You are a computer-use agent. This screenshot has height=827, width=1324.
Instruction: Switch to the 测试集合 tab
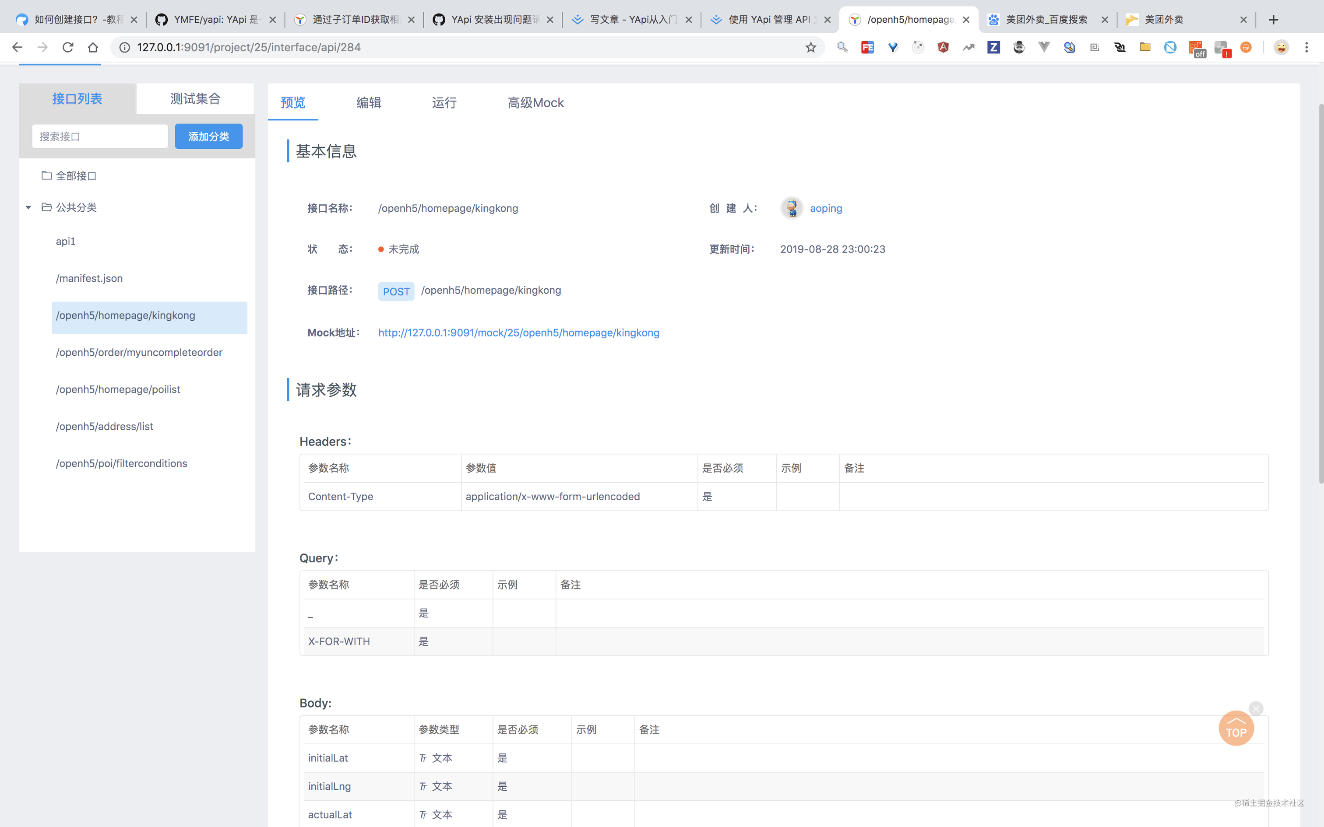pos(195,99)
